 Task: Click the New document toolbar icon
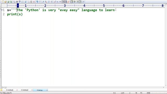click(3, 2)
